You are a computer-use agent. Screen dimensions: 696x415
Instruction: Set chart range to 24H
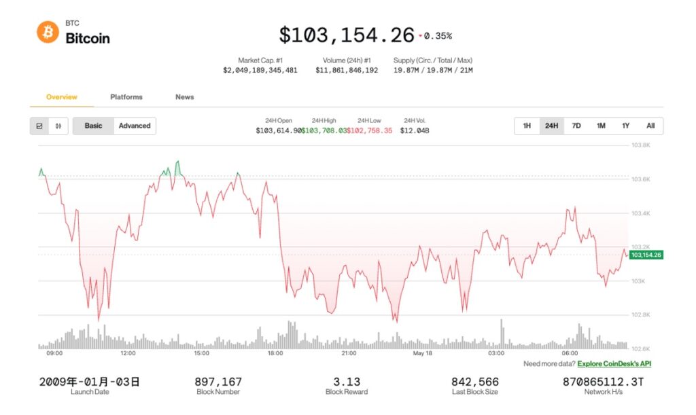click(551, 126)
